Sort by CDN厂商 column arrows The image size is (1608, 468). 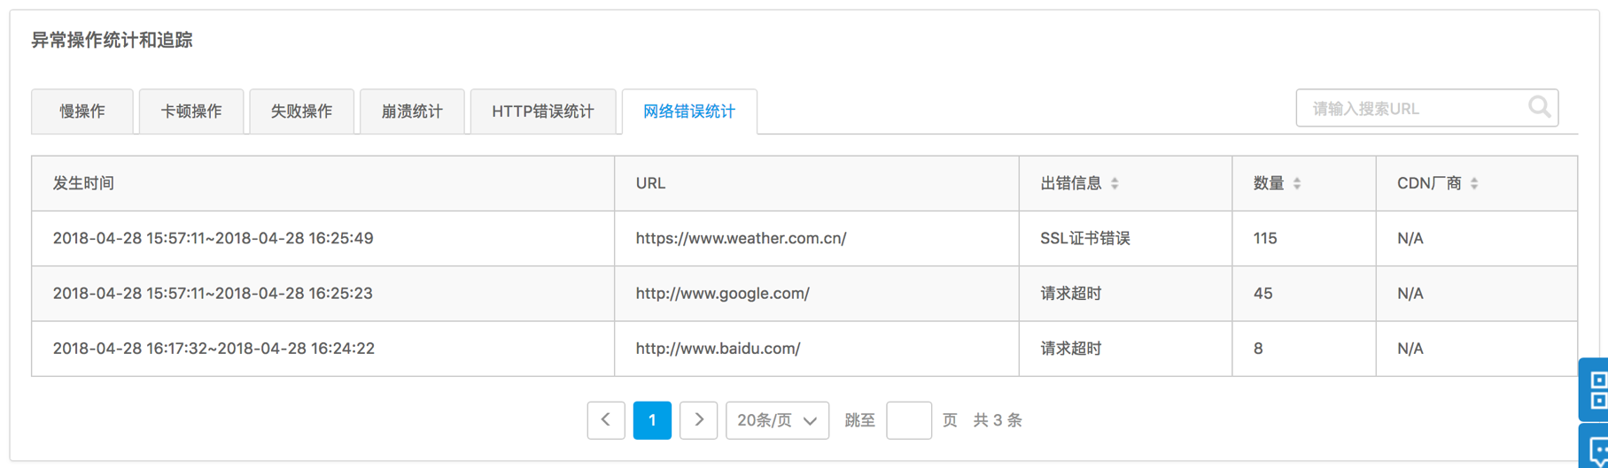(x=1474, y=183)
